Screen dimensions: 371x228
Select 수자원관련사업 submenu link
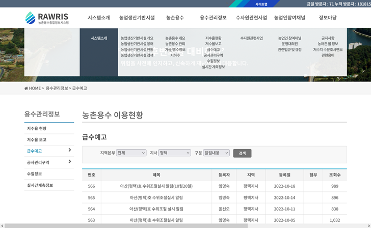(x=252, y=38)
